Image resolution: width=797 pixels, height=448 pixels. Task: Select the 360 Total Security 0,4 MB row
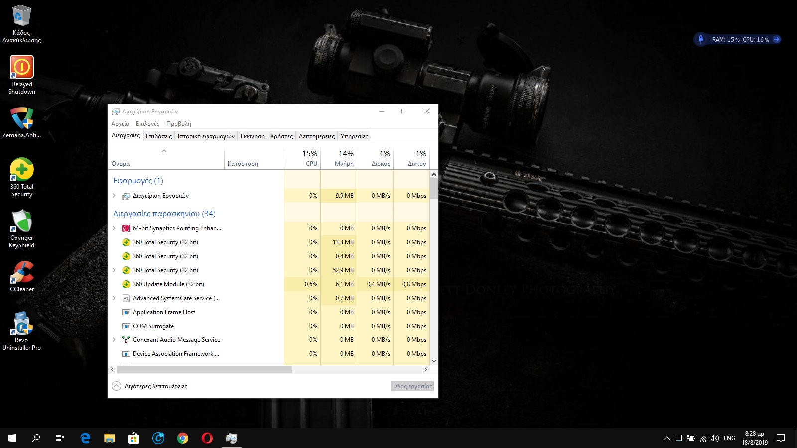pos(269,256)
